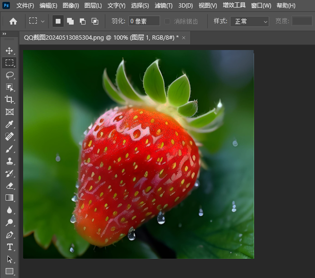Image resolution: width=315 pixels, height=278 pixels.
Task: Expand the collapsed toolbar double-arrow
Action: click(x=4, y=34)
